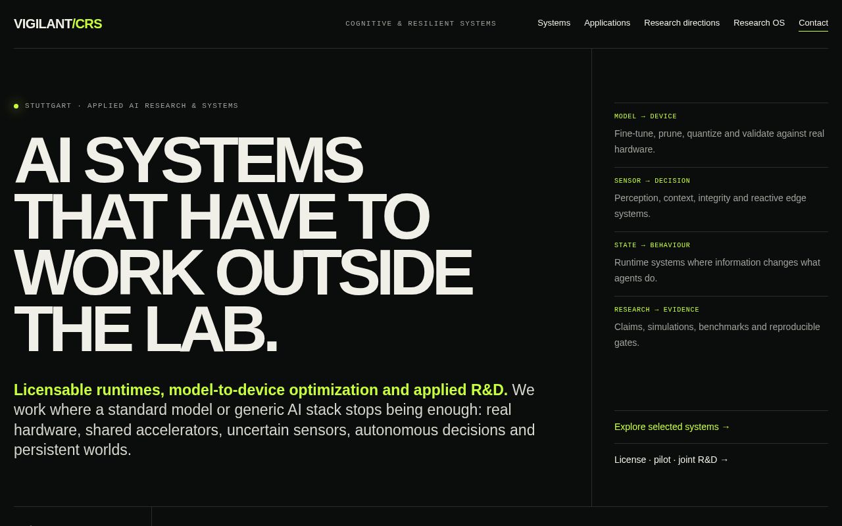Viewport: 842px width, 526px height.
Task: Click Runtime systems where information changes text
Action: 717,270
